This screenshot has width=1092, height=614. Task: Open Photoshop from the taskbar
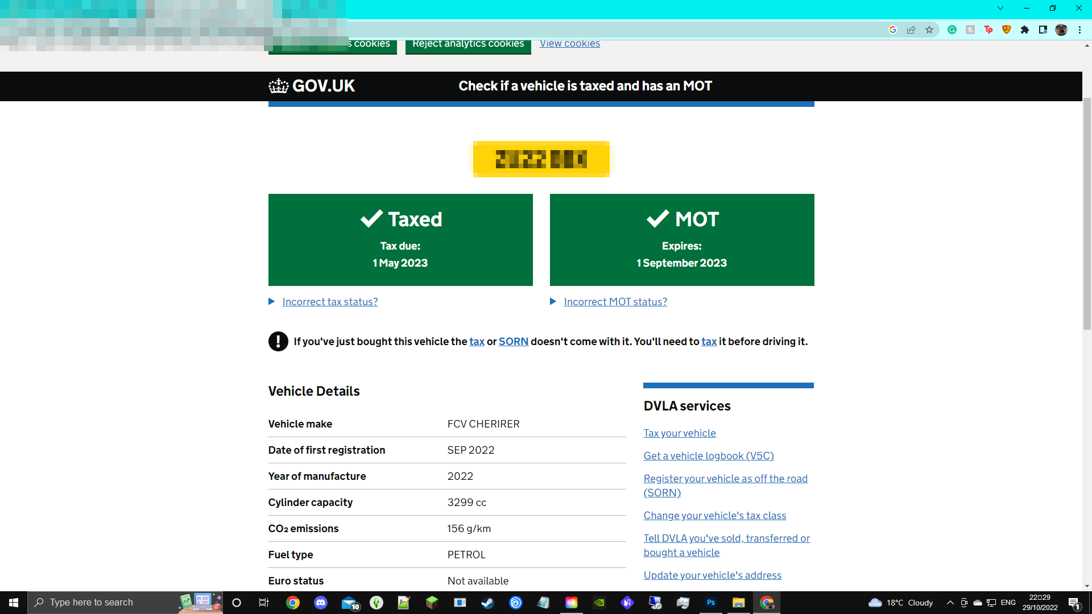[711, 603]
